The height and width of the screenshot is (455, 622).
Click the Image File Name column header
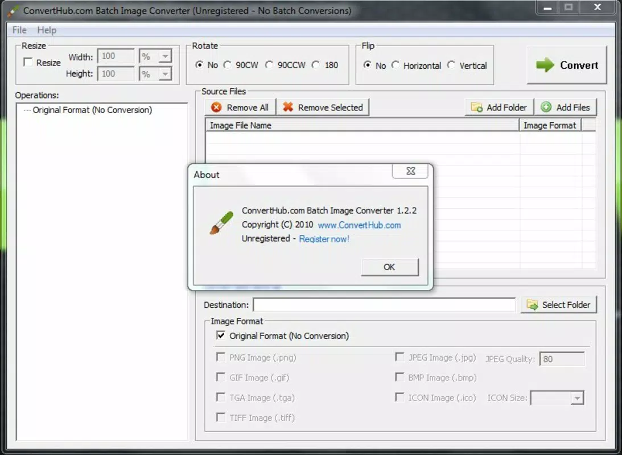362,125
